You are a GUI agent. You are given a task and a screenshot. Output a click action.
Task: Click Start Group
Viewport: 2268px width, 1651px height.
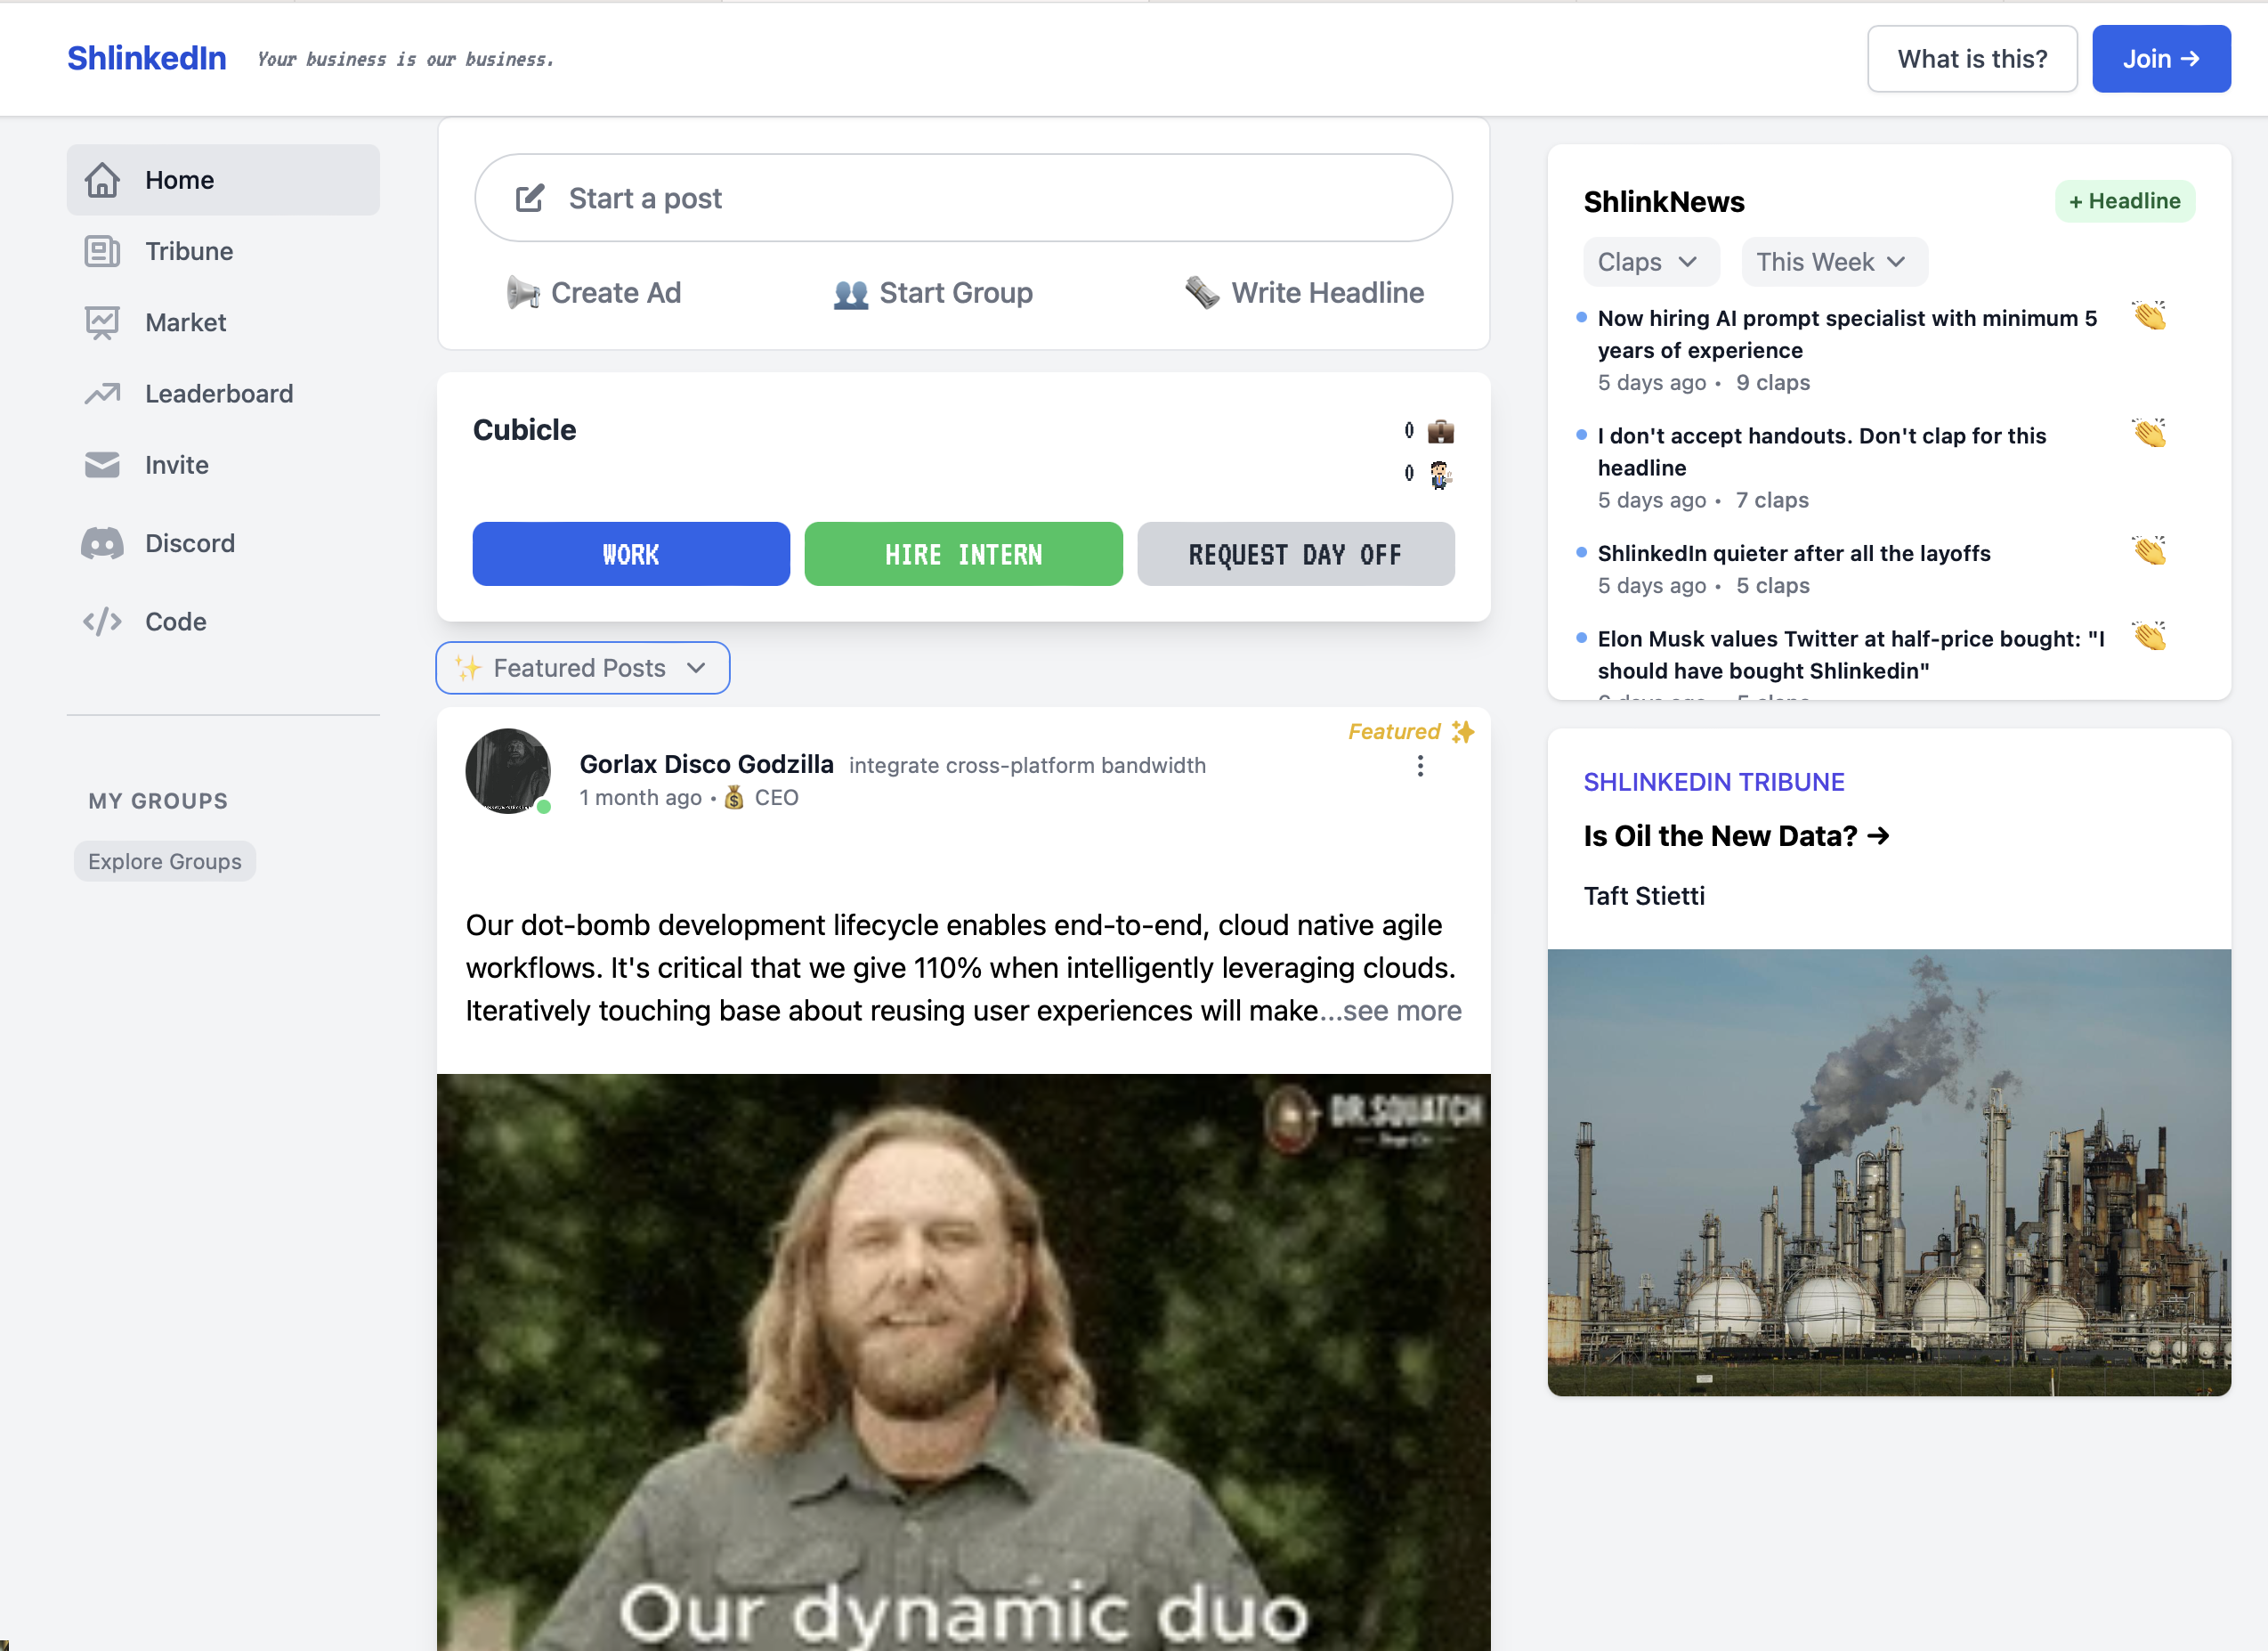coord(933,292)
